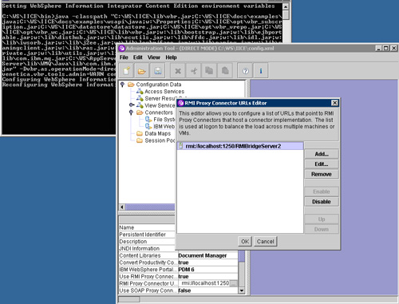399x304 pixels.
Task: Click the Add... button
Action: [322, 154]
